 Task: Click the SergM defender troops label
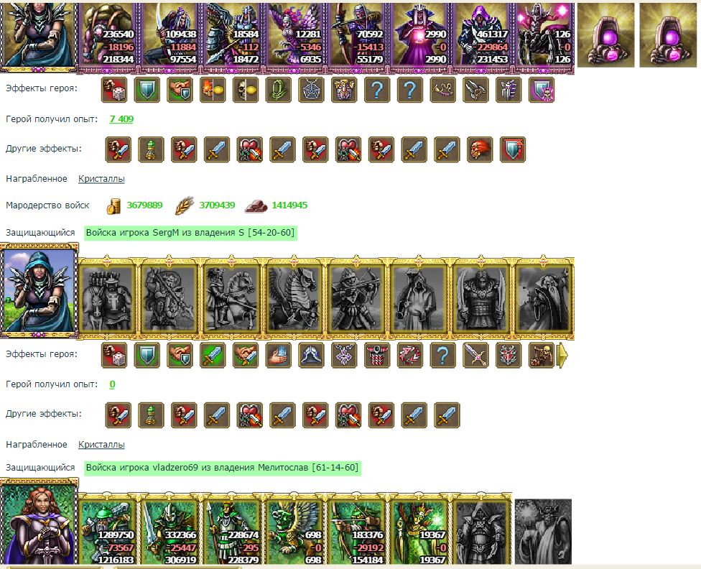pos(190,233)
